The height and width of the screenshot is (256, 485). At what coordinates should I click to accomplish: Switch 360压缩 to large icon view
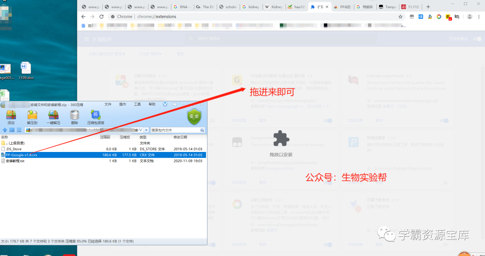click(12, 130)
